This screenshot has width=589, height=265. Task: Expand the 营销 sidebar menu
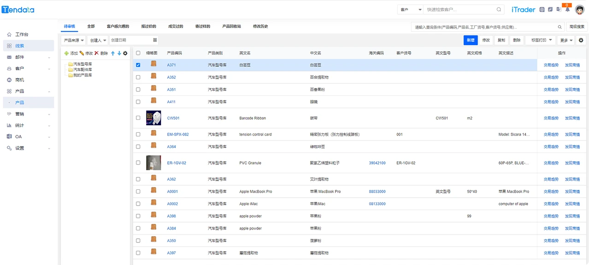click(x=29, y=114)
